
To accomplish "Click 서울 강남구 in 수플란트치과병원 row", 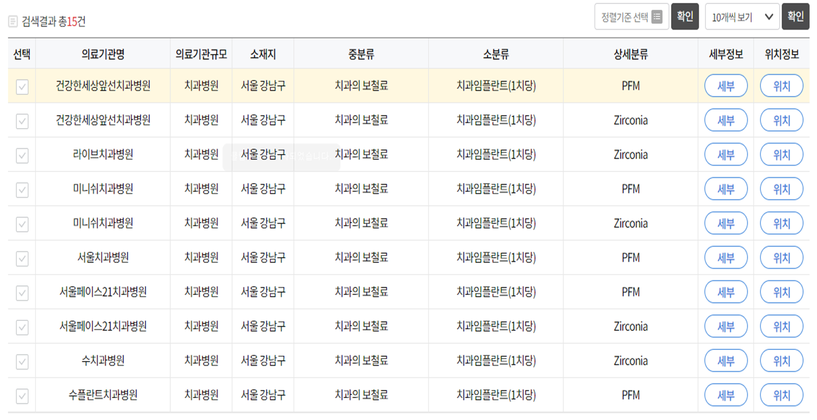I will coord(263,395).
